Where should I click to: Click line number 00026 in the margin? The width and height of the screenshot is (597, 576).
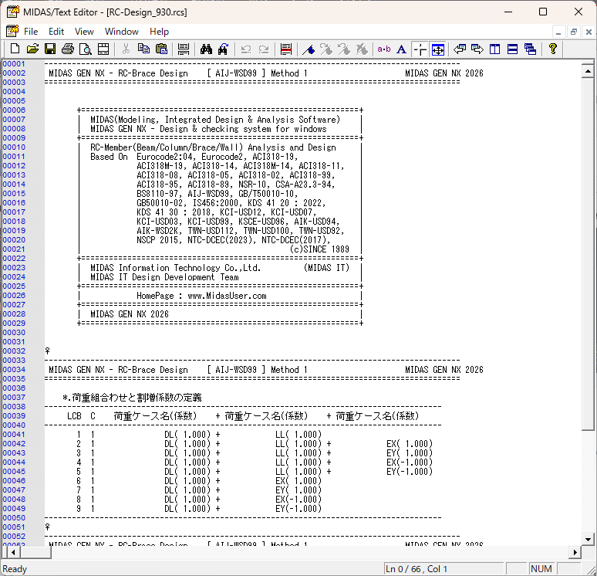pyautogui.click(x=14, y=296)
